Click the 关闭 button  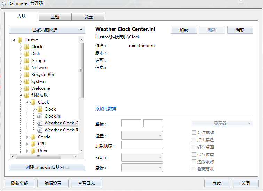246,183
